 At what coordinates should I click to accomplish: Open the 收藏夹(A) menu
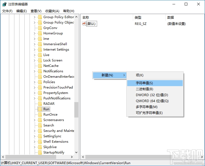click(x=52, y=11)
